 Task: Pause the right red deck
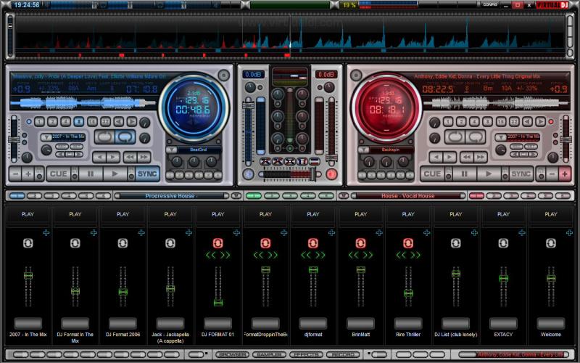(464, 174)
